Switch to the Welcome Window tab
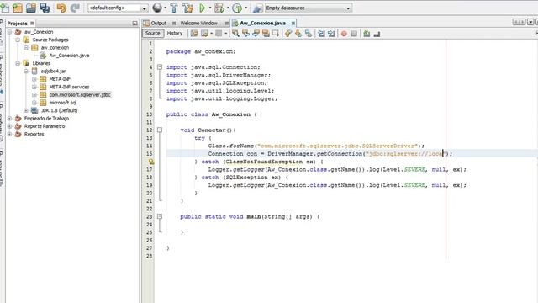 click(x=198, y=23)
